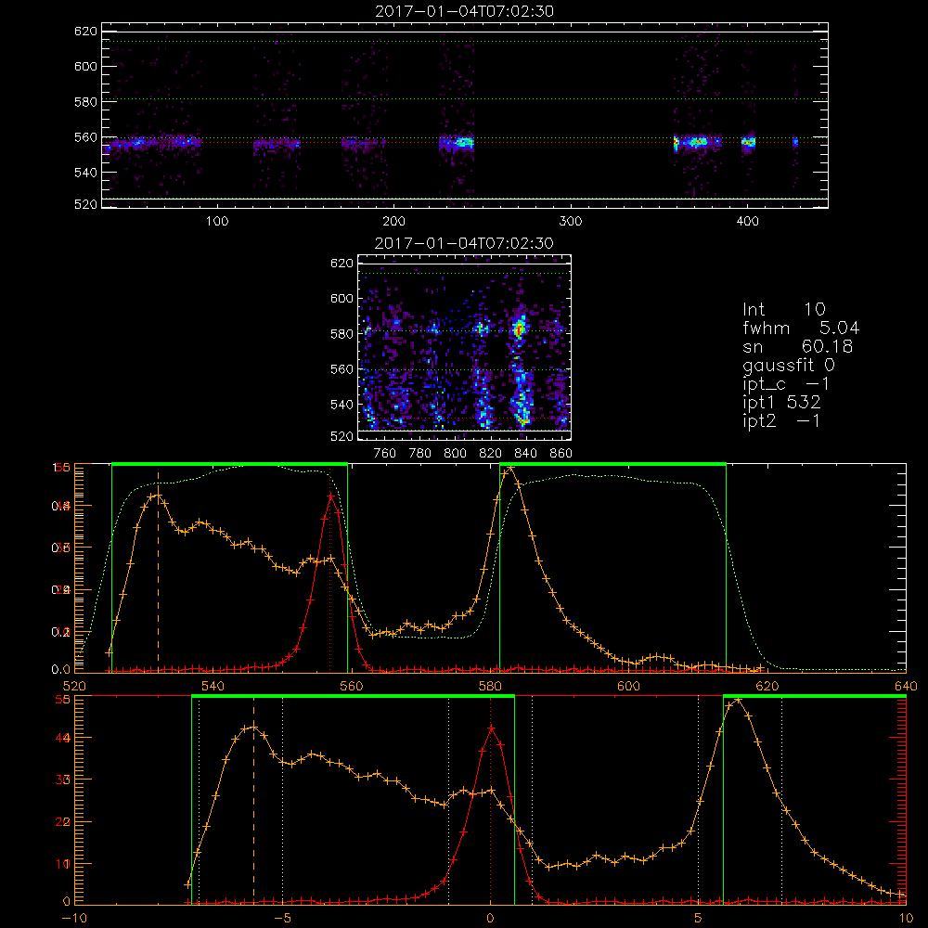The width and height of the screenshot is (928, 928).
Task: Click x-axis label 600 on third plot
Action: point(628,686)
